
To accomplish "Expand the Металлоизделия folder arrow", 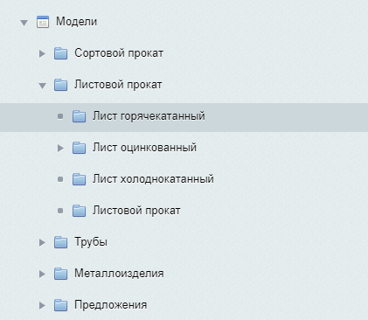I will point(43,274).
